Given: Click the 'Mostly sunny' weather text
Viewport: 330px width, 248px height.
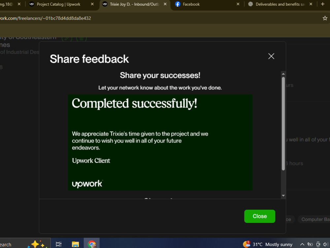Looking at the screenshot, I should tap(279, 244).
